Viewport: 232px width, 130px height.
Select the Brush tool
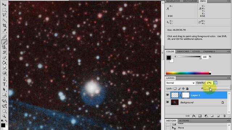click(4, 42)
